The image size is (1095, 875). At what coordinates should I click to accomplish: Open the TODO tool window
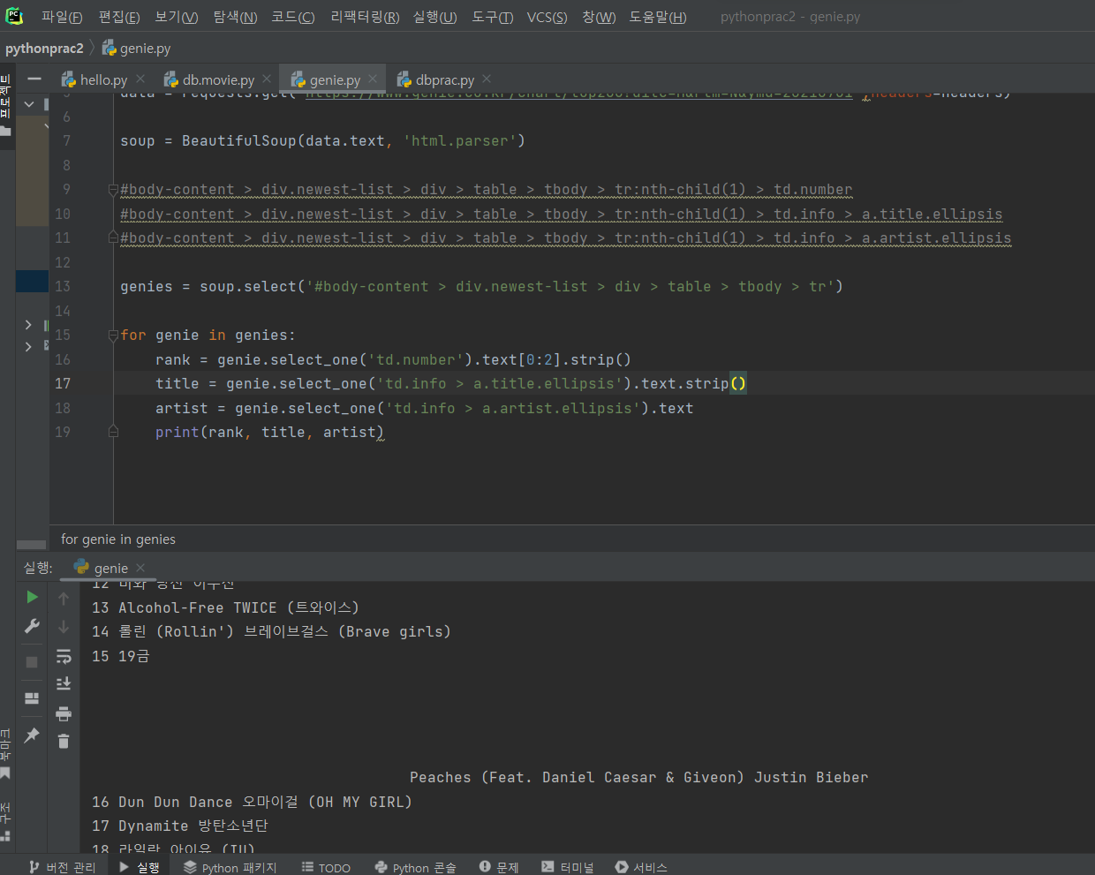point(326,867)
